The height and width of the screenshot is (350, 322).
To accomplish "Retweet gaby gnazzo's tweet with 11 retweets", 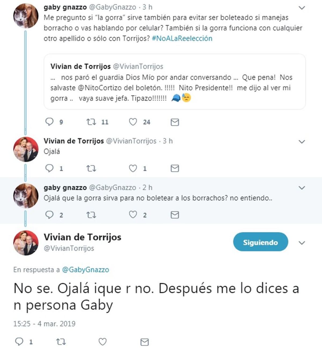I will [x=91, y=122].
